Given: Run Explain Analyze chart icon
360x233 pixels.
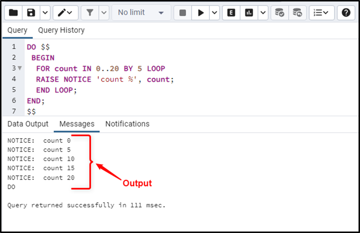Looking at the screenshot, I should click(249, 13).
